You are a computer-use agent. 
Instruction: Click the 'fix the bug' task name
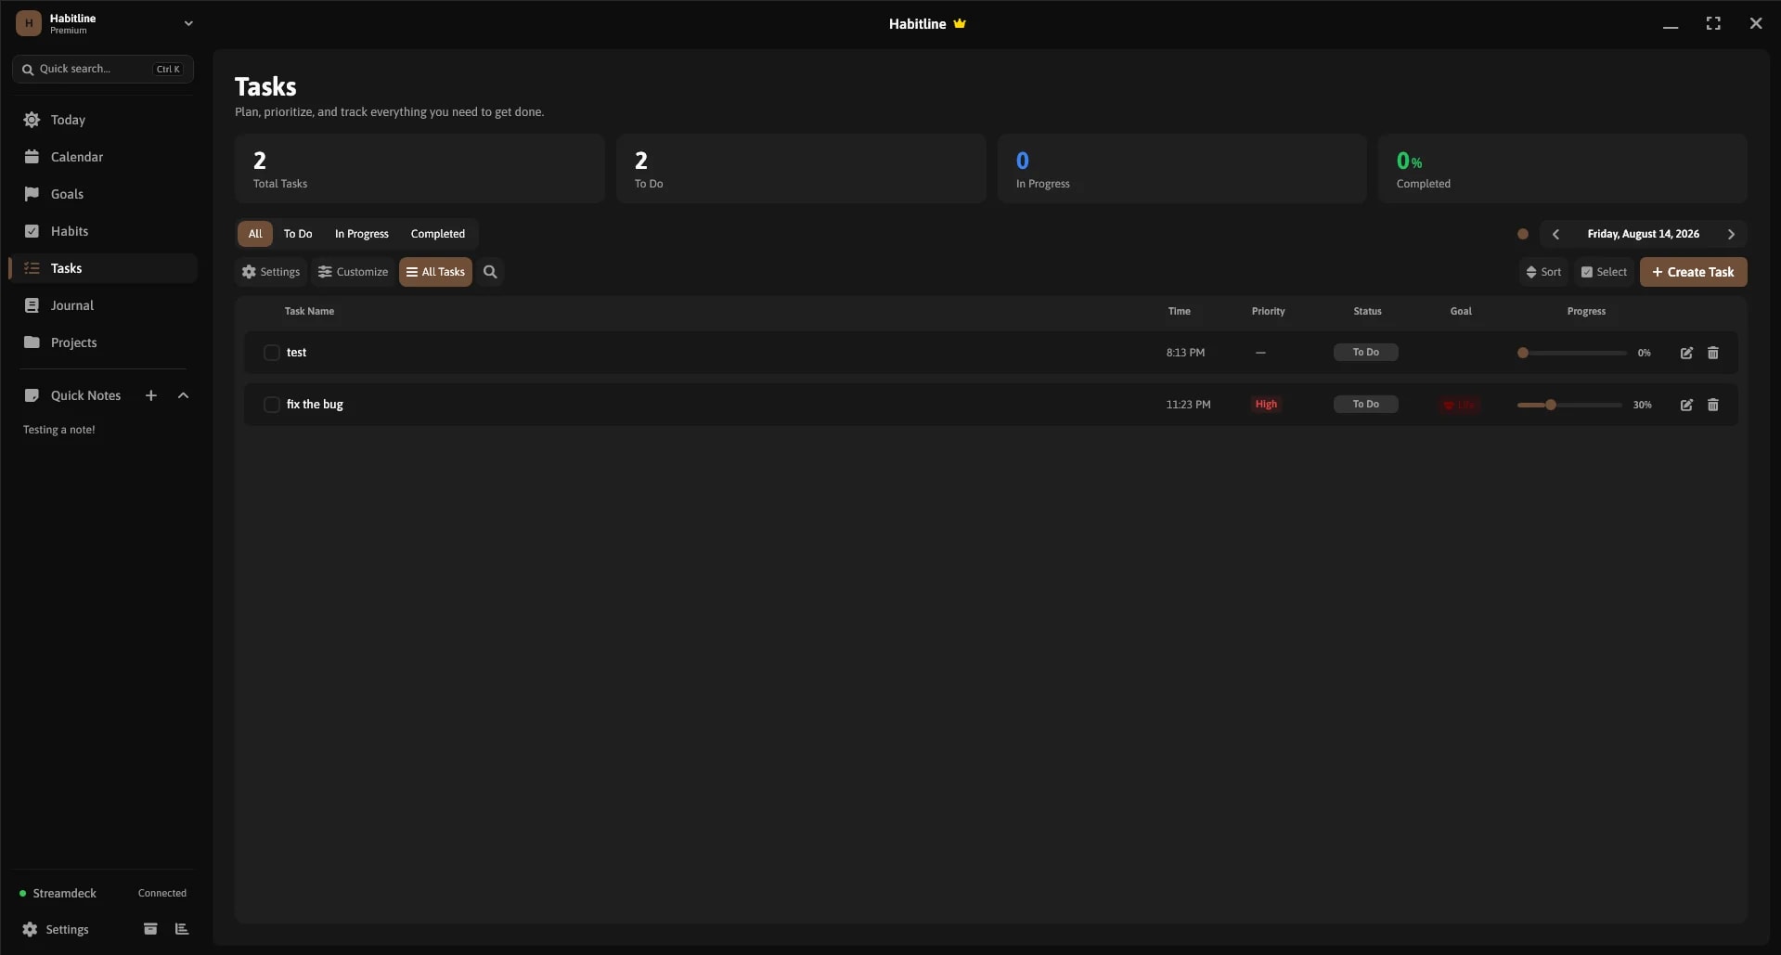(x=315, y=405)
